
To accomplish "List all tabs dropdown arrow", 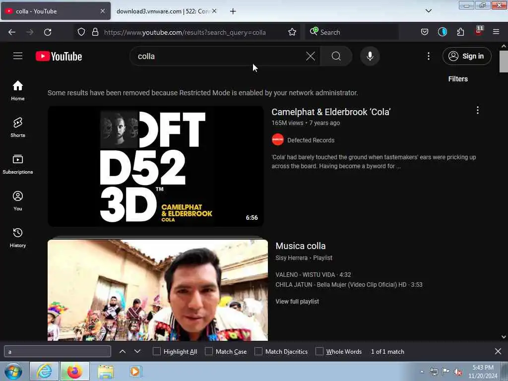I will click(428, 11).
